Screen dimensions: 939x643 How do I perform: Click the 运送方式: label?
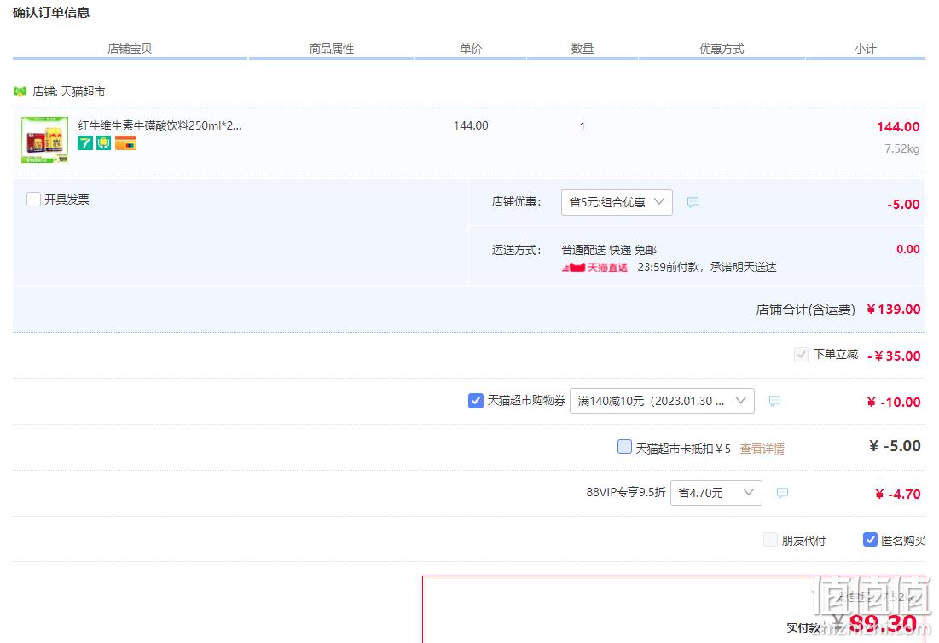516,250
